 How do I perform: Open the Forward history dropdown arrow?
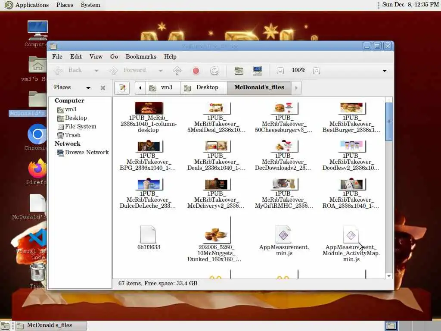[x=160, y=71]
